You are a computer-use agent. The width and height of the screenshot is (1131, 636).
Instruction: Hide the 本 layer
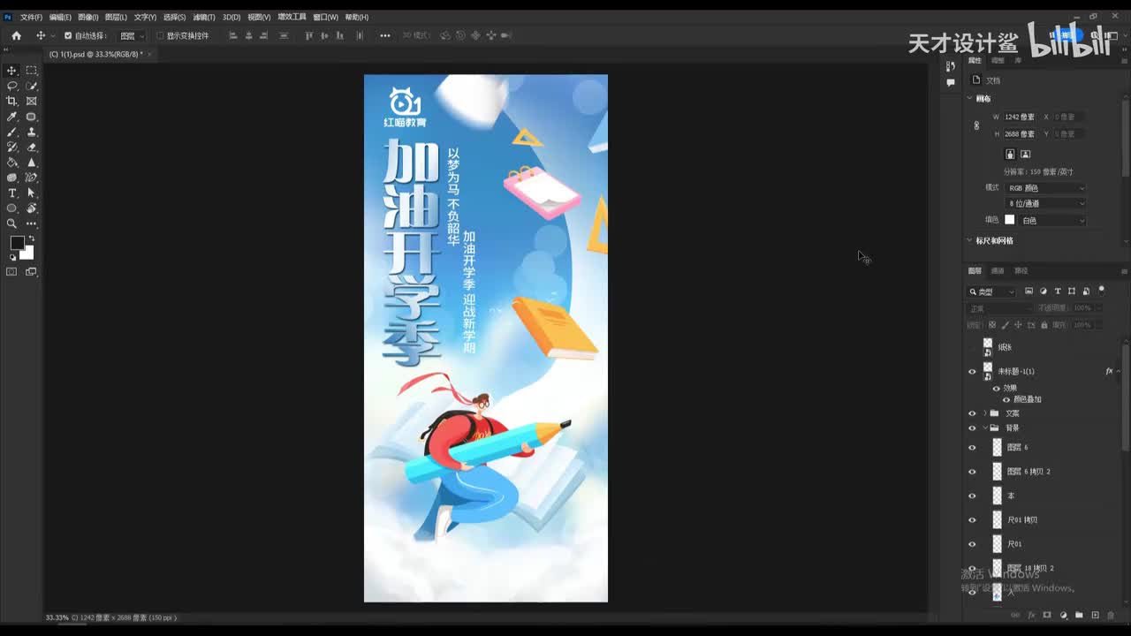(972, 496)
